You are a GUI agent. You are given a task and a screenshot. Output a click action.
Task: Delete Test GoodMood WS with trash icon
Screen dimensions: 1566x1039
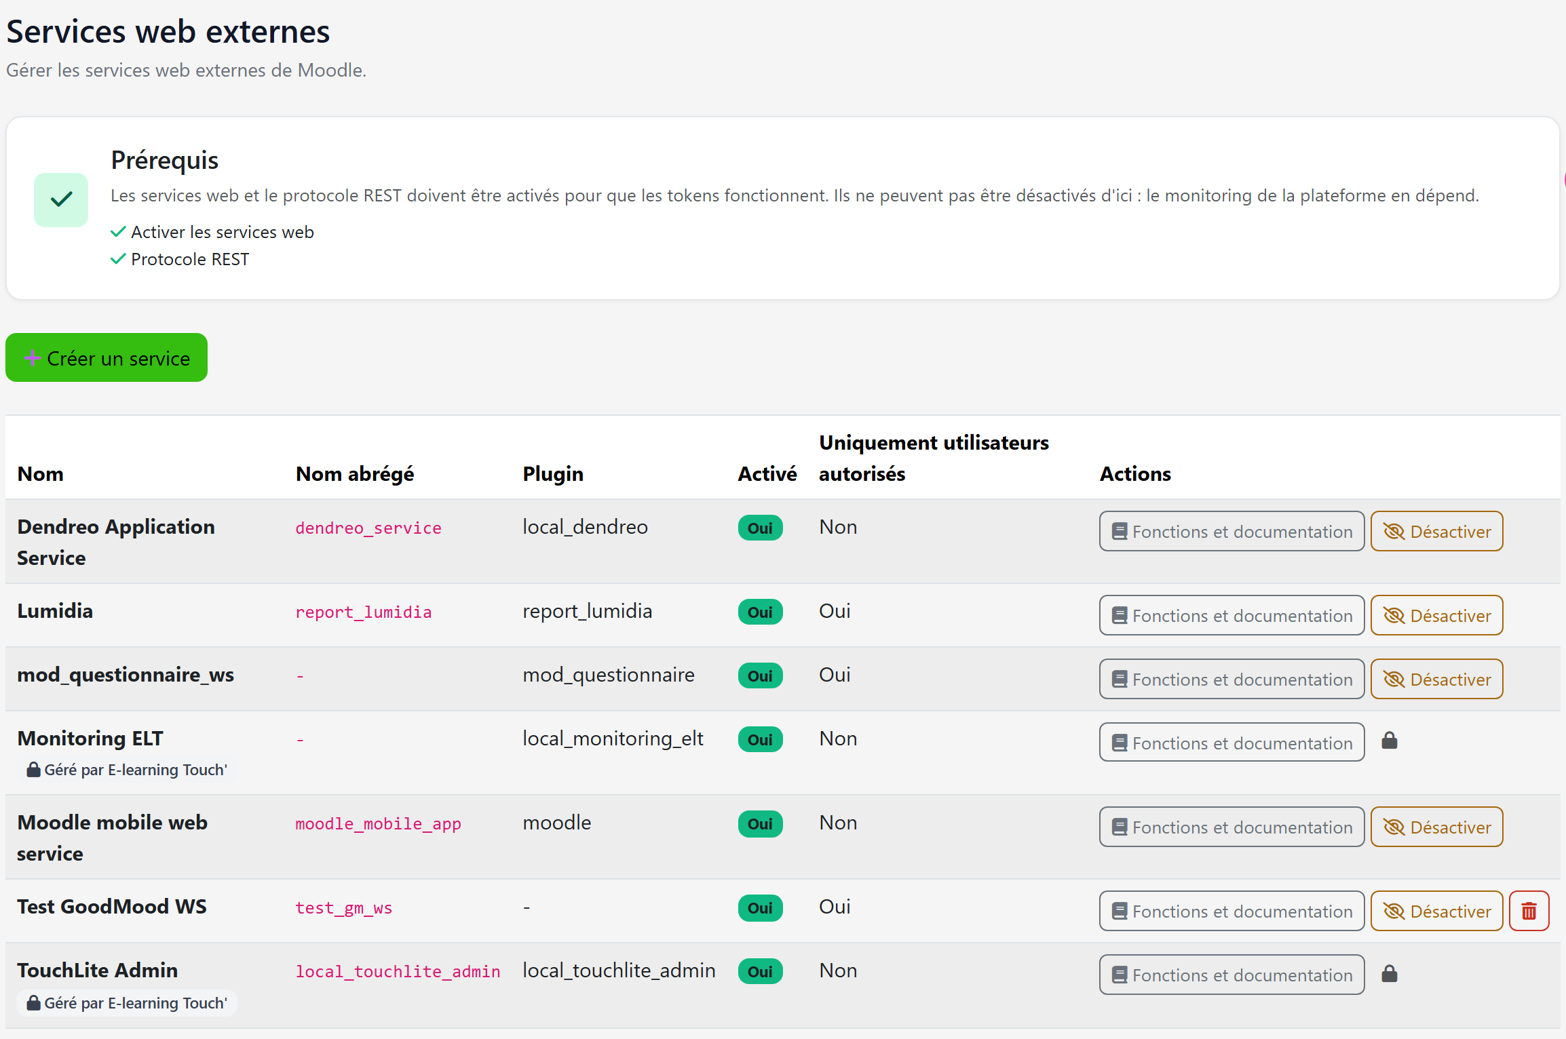1529,911
